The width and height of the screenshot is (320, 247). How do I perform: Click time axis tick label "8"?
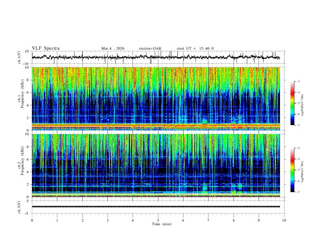click(234, 220)
